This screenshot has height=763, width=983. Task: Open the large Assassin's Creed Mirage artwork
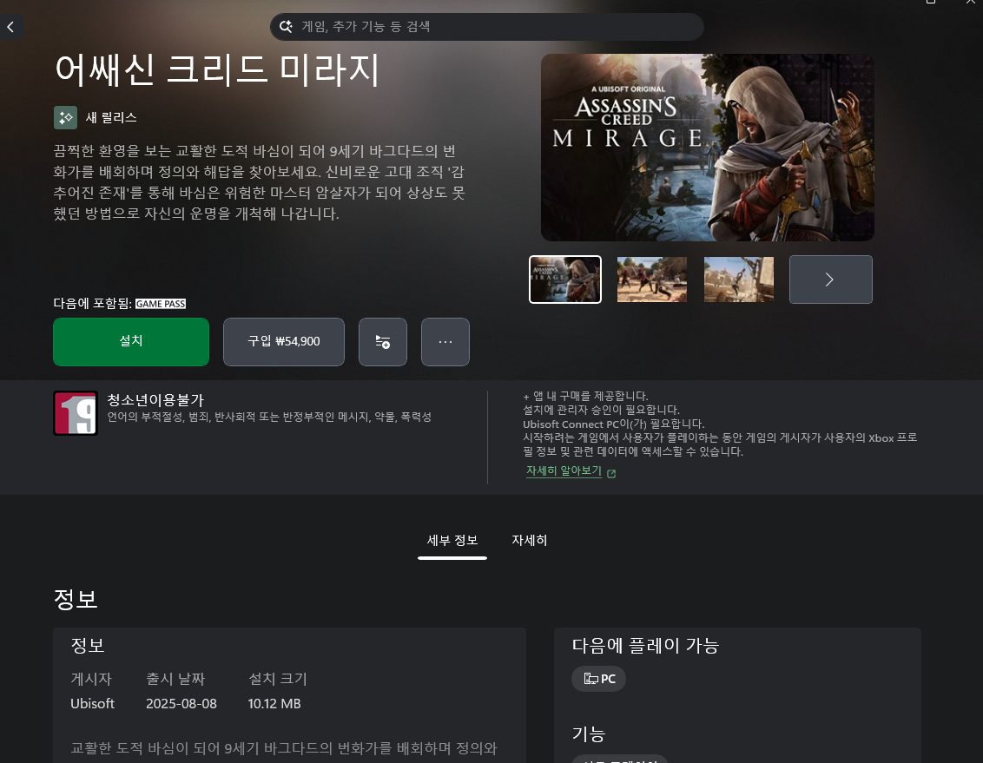707,148
